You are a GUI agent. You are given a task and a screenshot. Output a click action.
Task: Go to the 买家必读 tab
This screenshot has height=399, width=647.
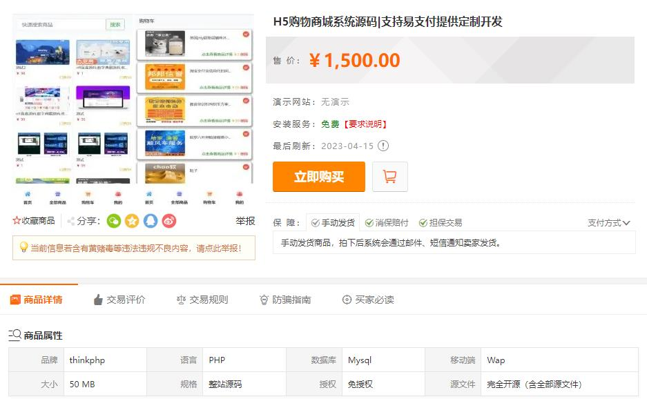[x=367, y=300]
